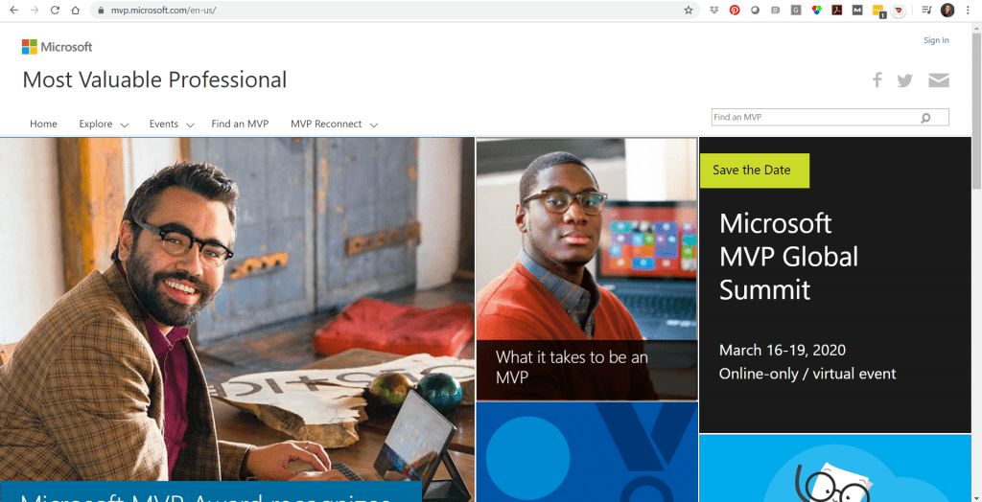Open the Pinterest extension icon
Image resolution: width=982 pixels, height=502 pixels.
(x=735, y=10)
